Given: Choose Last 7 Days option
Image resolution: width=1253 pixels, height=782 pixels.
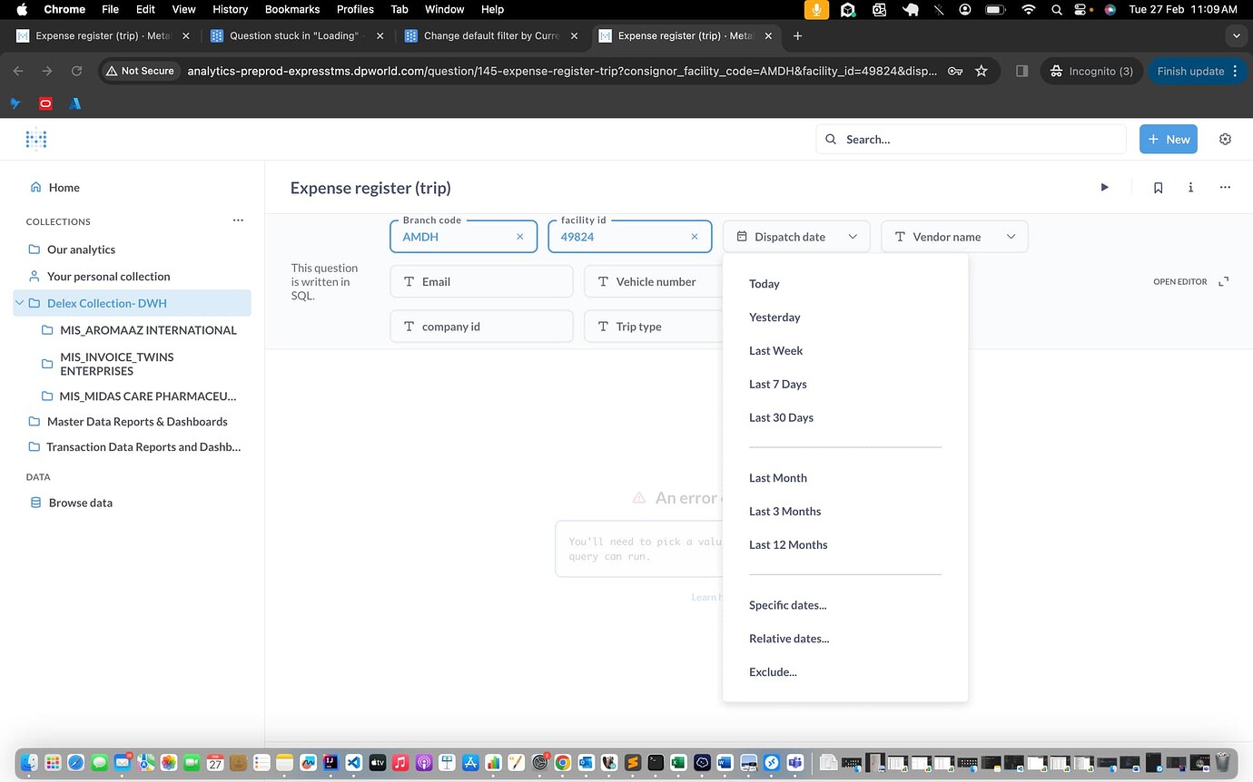Looking at the screenshot, I should [778, 385].
